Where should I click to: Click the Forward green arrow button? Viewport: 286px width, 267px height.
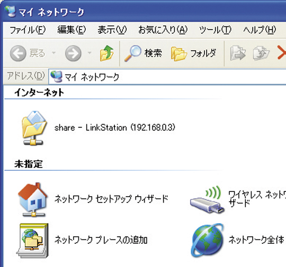tap(73, 53)
